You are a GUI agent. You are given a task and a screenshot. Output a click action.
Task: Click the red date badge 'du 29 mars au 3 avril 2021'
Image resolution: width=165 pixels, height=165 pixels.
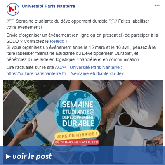pos(77,142)
